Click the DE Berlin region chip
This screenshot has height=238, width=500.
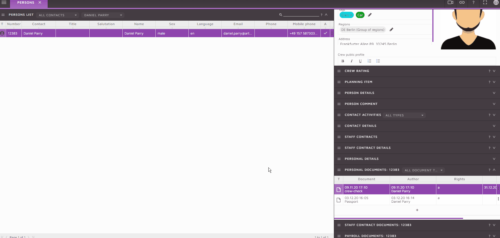click(x=363, y=30)
